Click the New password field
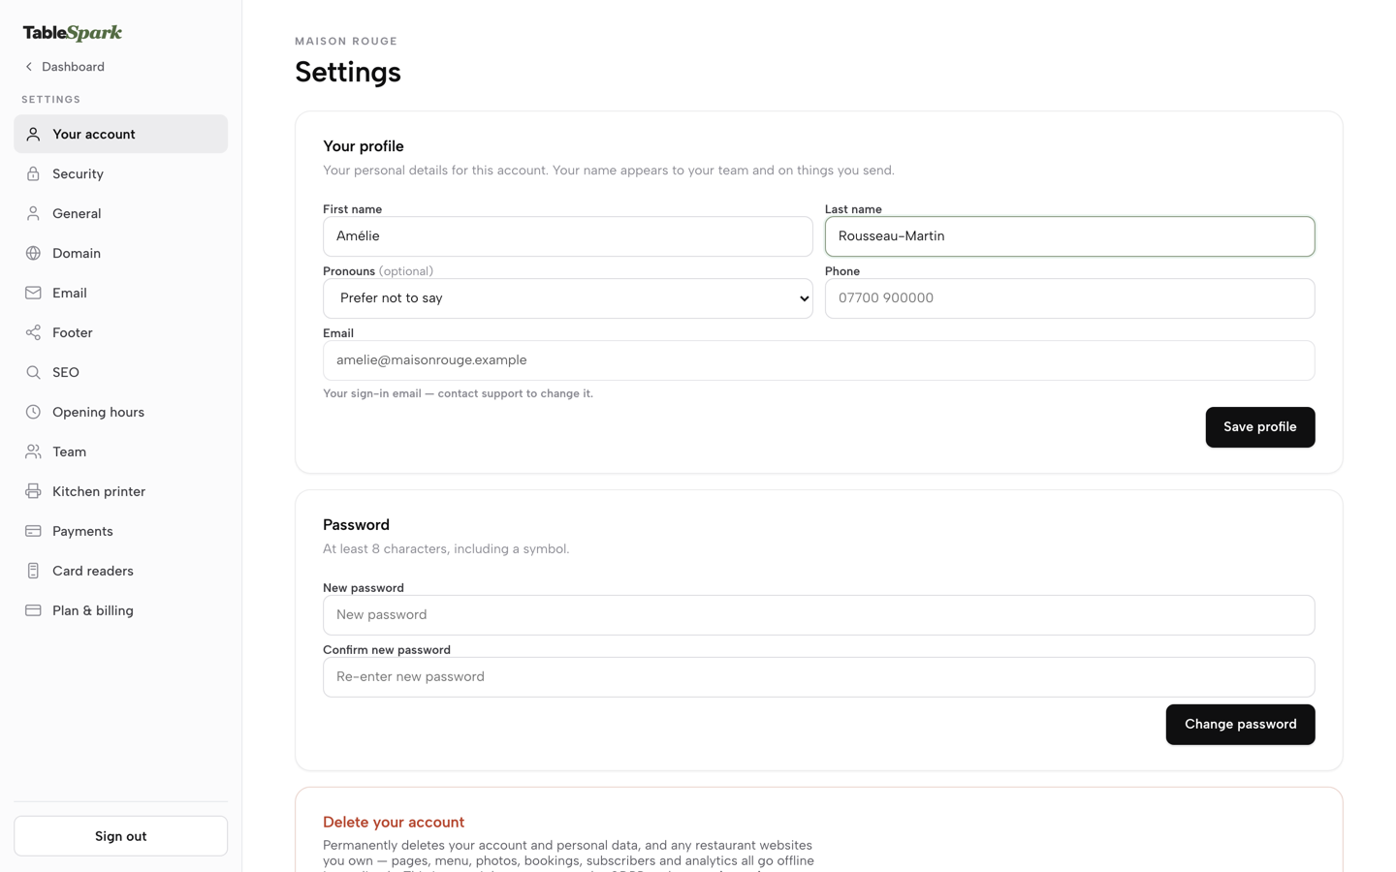1396x872 pixels. click(x=819, y=615)
